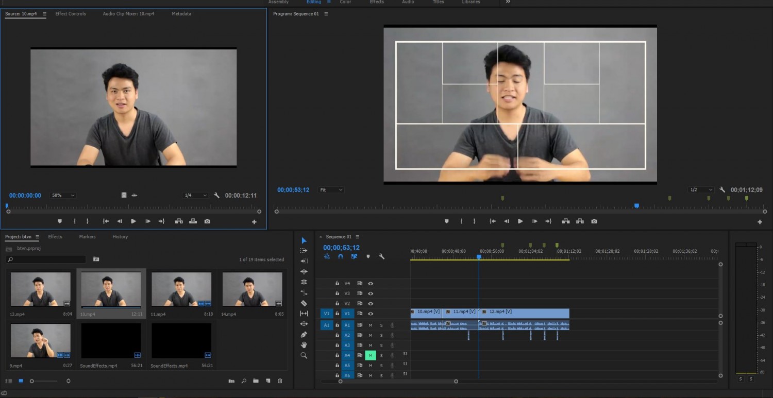Toggle the lock on track V2
Viewport: 773px width, 398px height.
[x=337, y=303]
